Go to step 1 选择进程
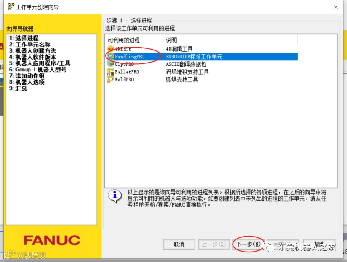The width and height of the screenshot is (347, 262). [x=24, y=38]
